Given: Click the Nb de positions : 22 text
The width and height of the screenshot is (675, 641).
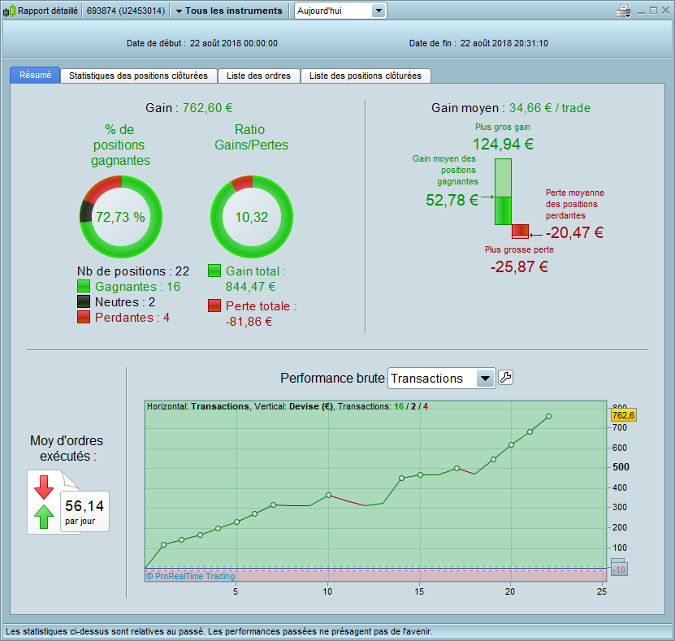Looking at the screenshot, I should [133, 271].
